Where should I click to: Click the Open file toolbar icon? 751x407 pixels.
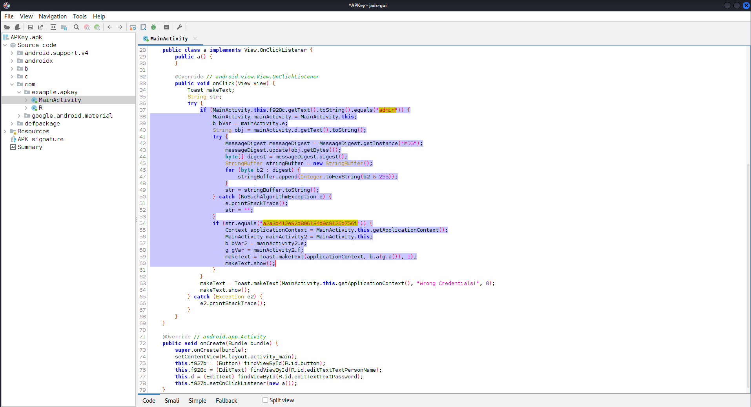(x=7, y=27)
